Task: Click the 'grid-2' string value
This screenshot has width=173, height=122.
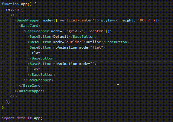Action: click(x=75, y=31)
